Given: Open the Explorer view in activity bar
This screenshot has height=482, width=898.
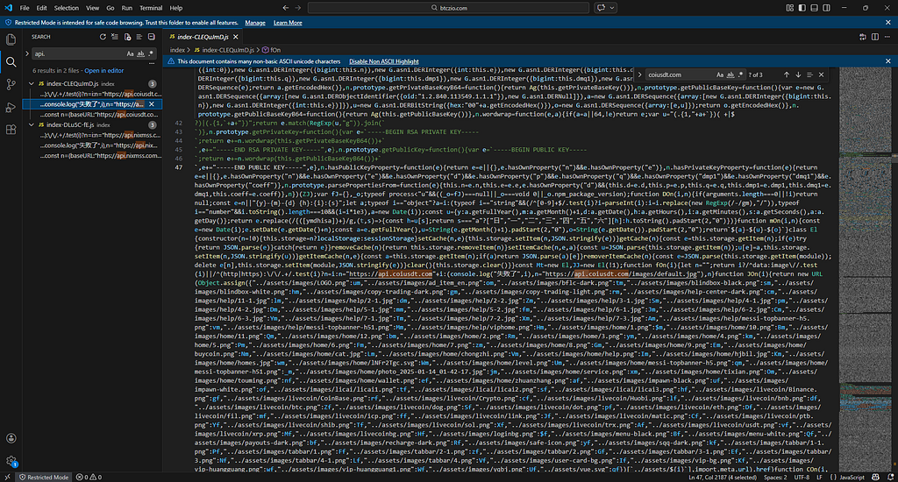Looking at the screenshot, I should (x=11, y=39).
